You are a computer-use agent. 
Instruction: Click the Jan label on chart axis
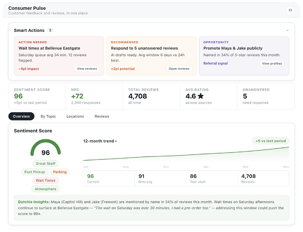206,167
